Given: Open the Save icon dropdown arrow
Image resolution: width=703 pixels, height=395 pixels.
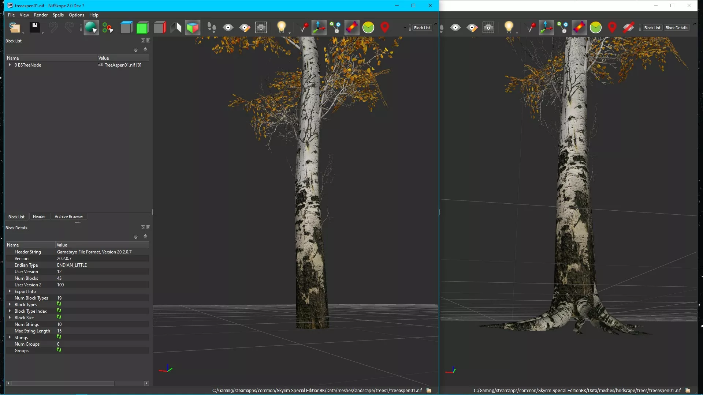Looking at the screenshot, I should pyautogui.click(x=43, y=33).
